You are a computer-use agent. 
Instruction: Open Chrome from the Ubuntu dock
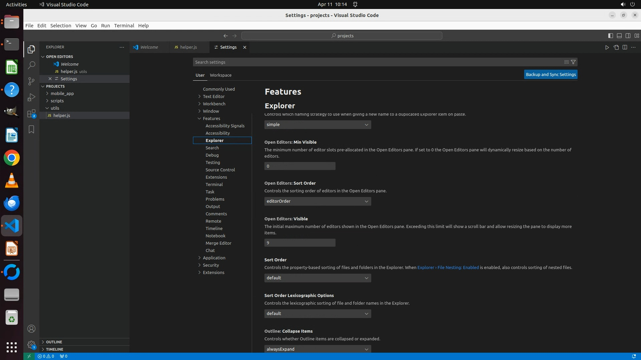12,158
